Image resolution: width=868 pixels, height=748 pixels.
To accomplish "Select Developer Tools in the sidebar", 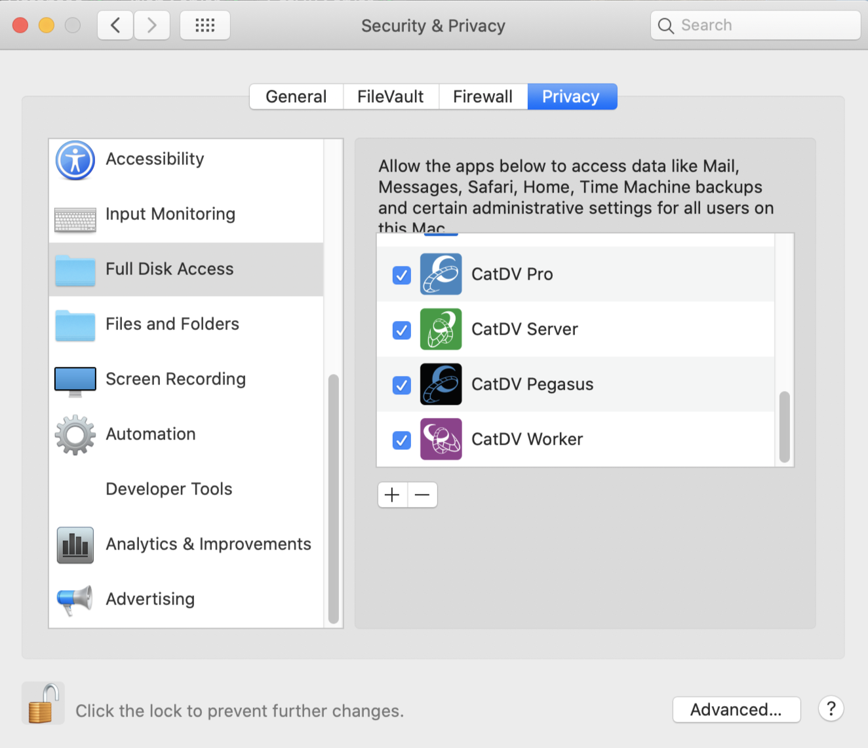I will tap(169, 489).
